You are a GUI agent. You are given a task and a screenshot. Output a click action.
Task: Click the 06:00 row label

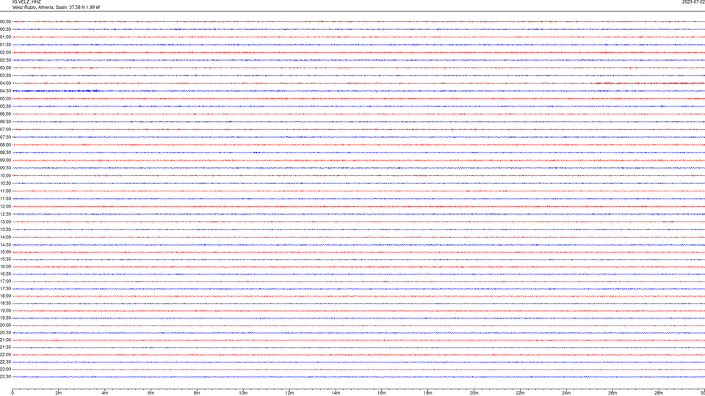pos(5,114)
